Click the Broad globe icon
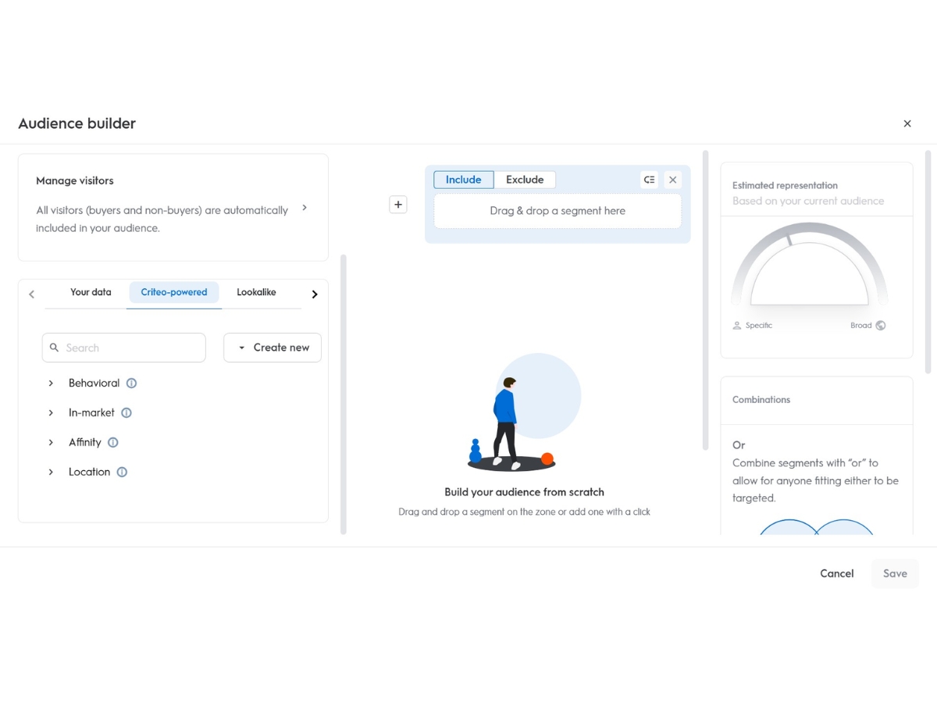Screen dimensions: 937x703 [881, 326]
